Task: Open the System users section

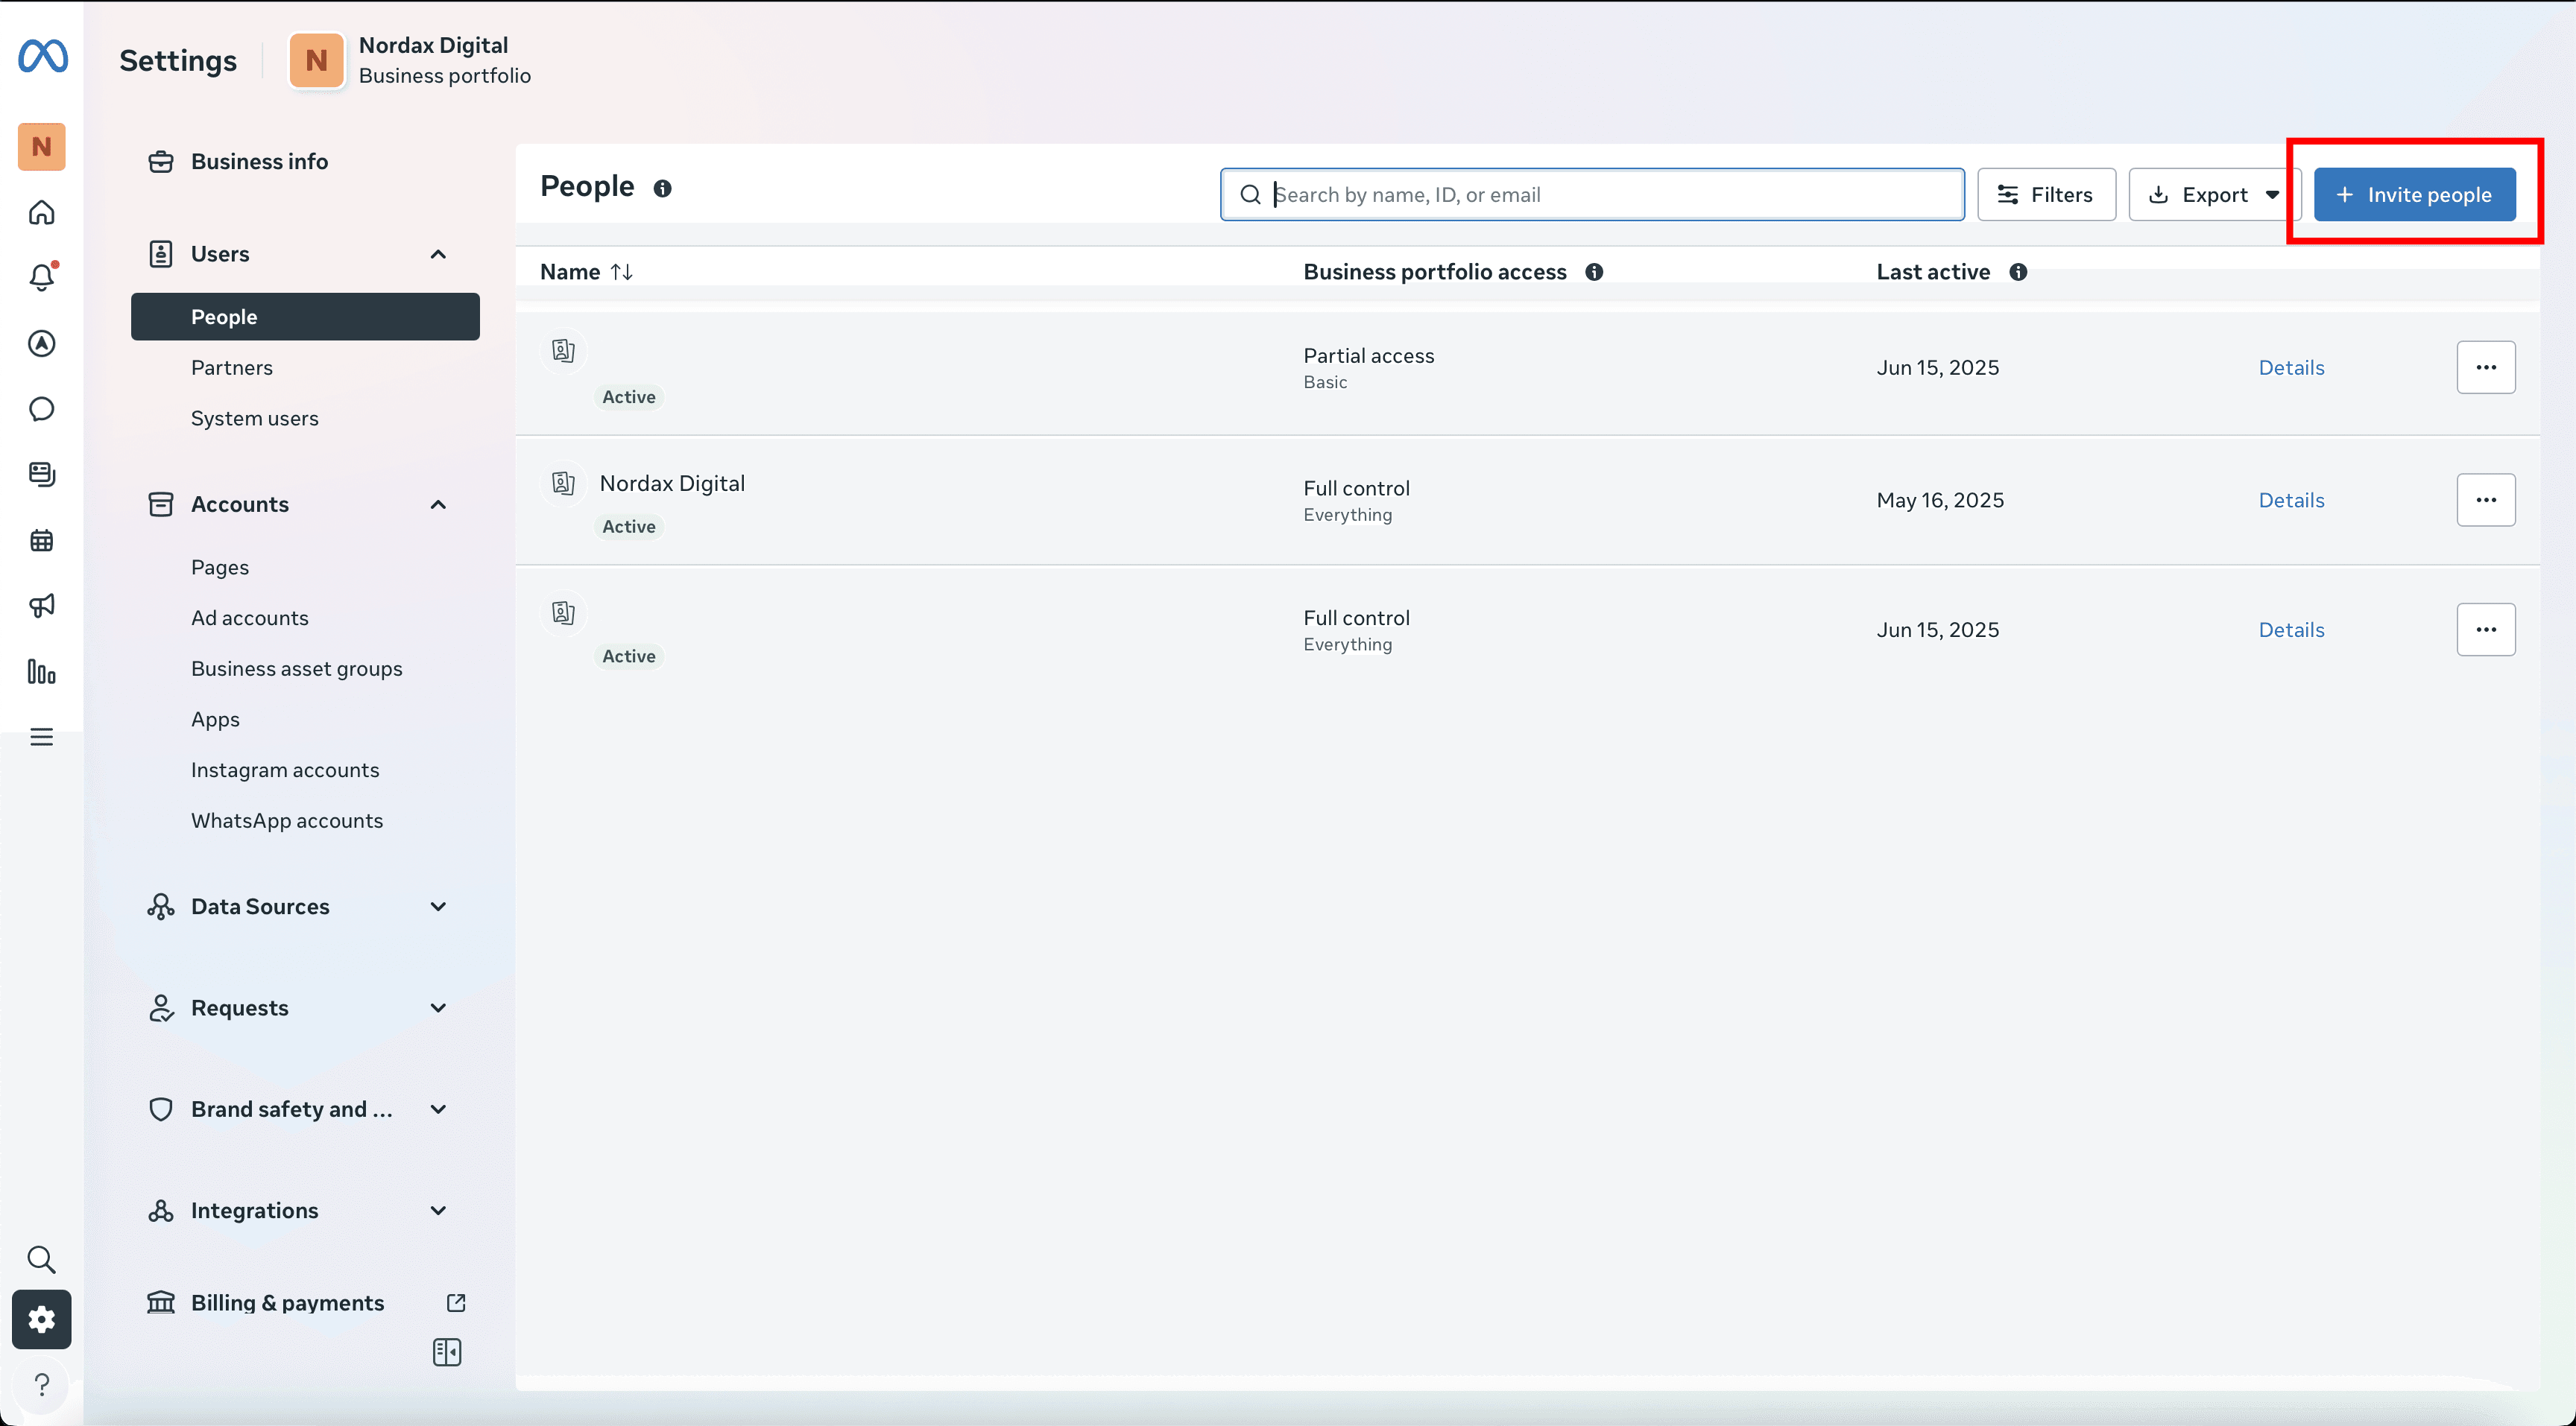Action: point(254,418)
